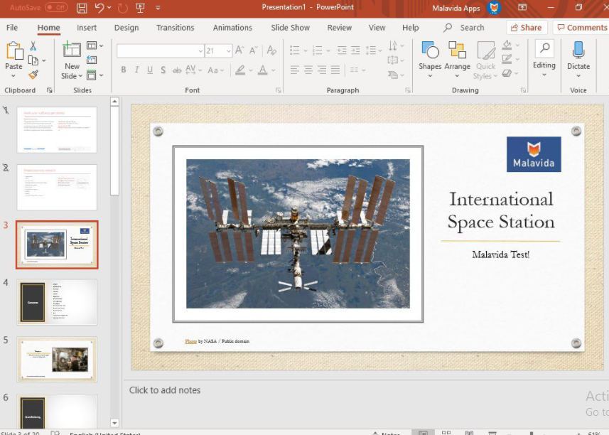Viewport: 609px width, 435px height.
Task: Decrease list indent level
Action: 342,50
